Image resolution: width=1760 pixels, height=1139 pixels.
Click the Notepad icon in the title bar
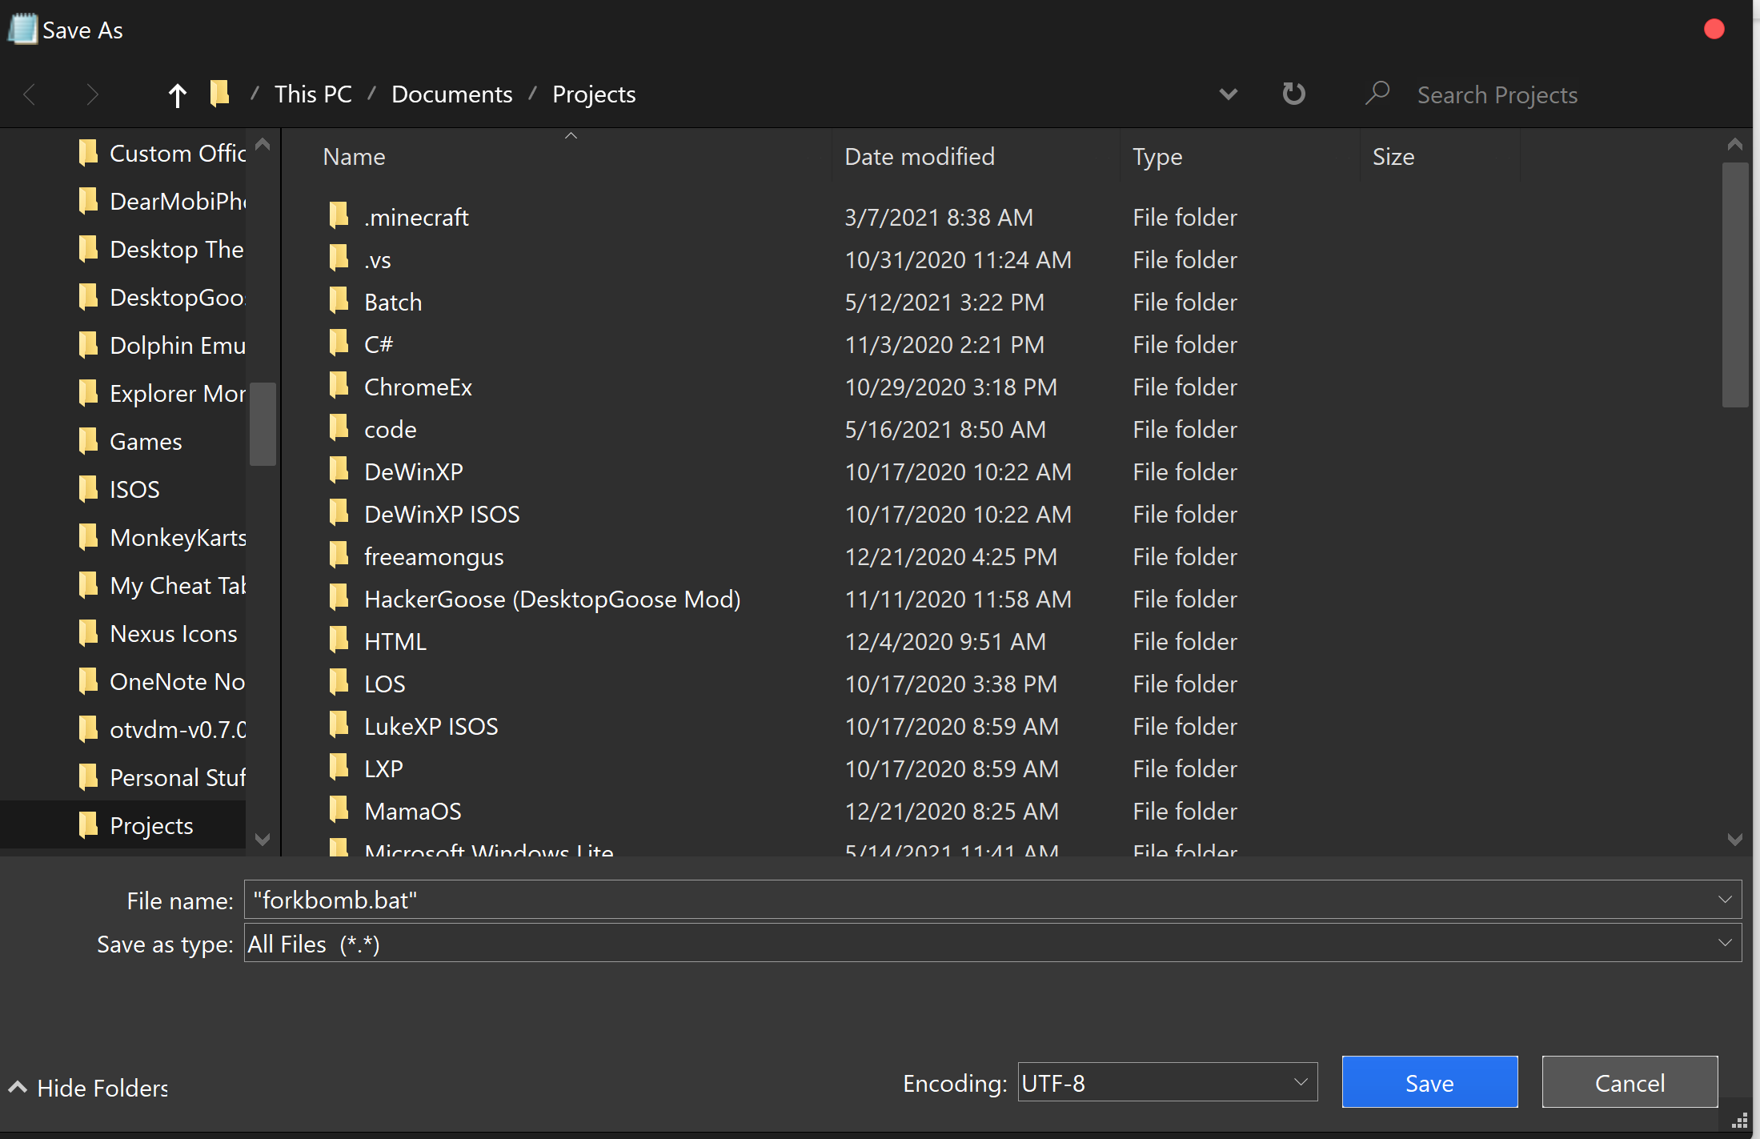(x=22, y=28)
